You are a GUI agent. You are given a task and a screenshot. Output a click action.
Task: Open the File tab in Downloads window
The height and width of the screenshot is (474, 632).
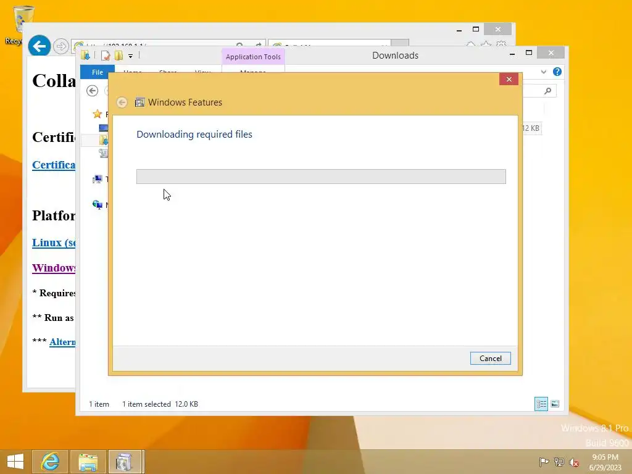pos(97,72)
